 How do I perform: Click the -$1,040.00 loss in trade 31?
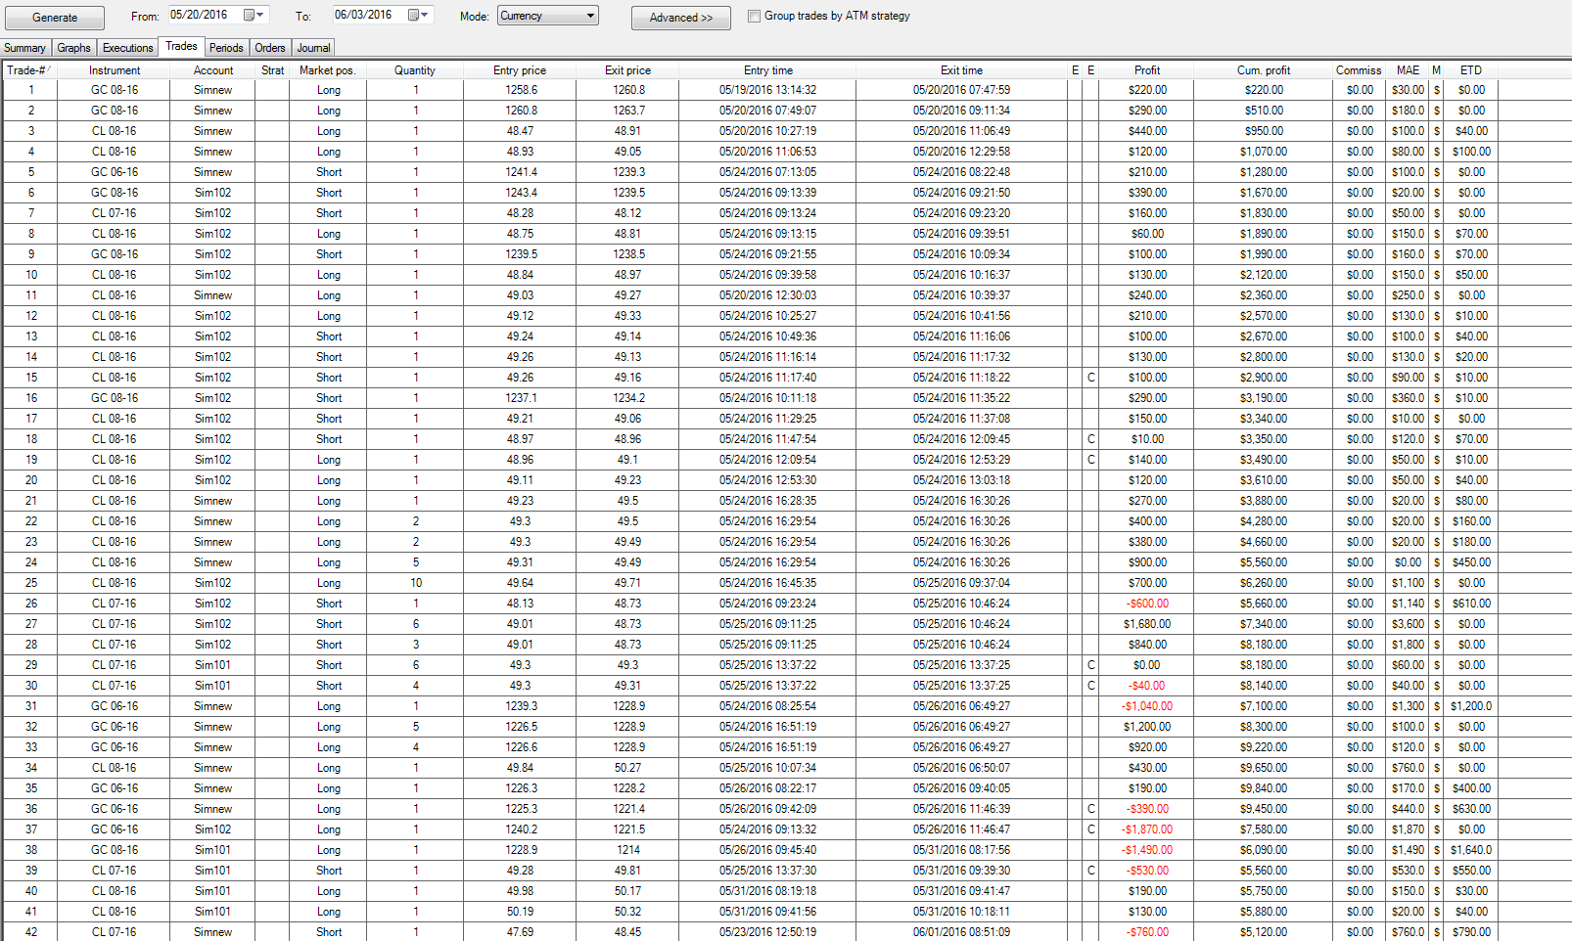click(1147, 706)
